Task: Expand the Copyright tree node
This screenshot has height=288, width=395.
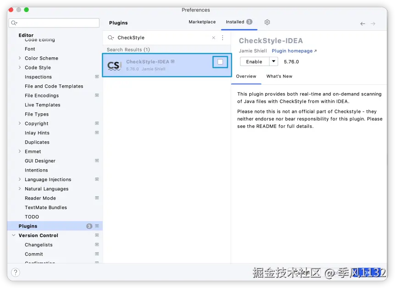Action: pos(20,123)
